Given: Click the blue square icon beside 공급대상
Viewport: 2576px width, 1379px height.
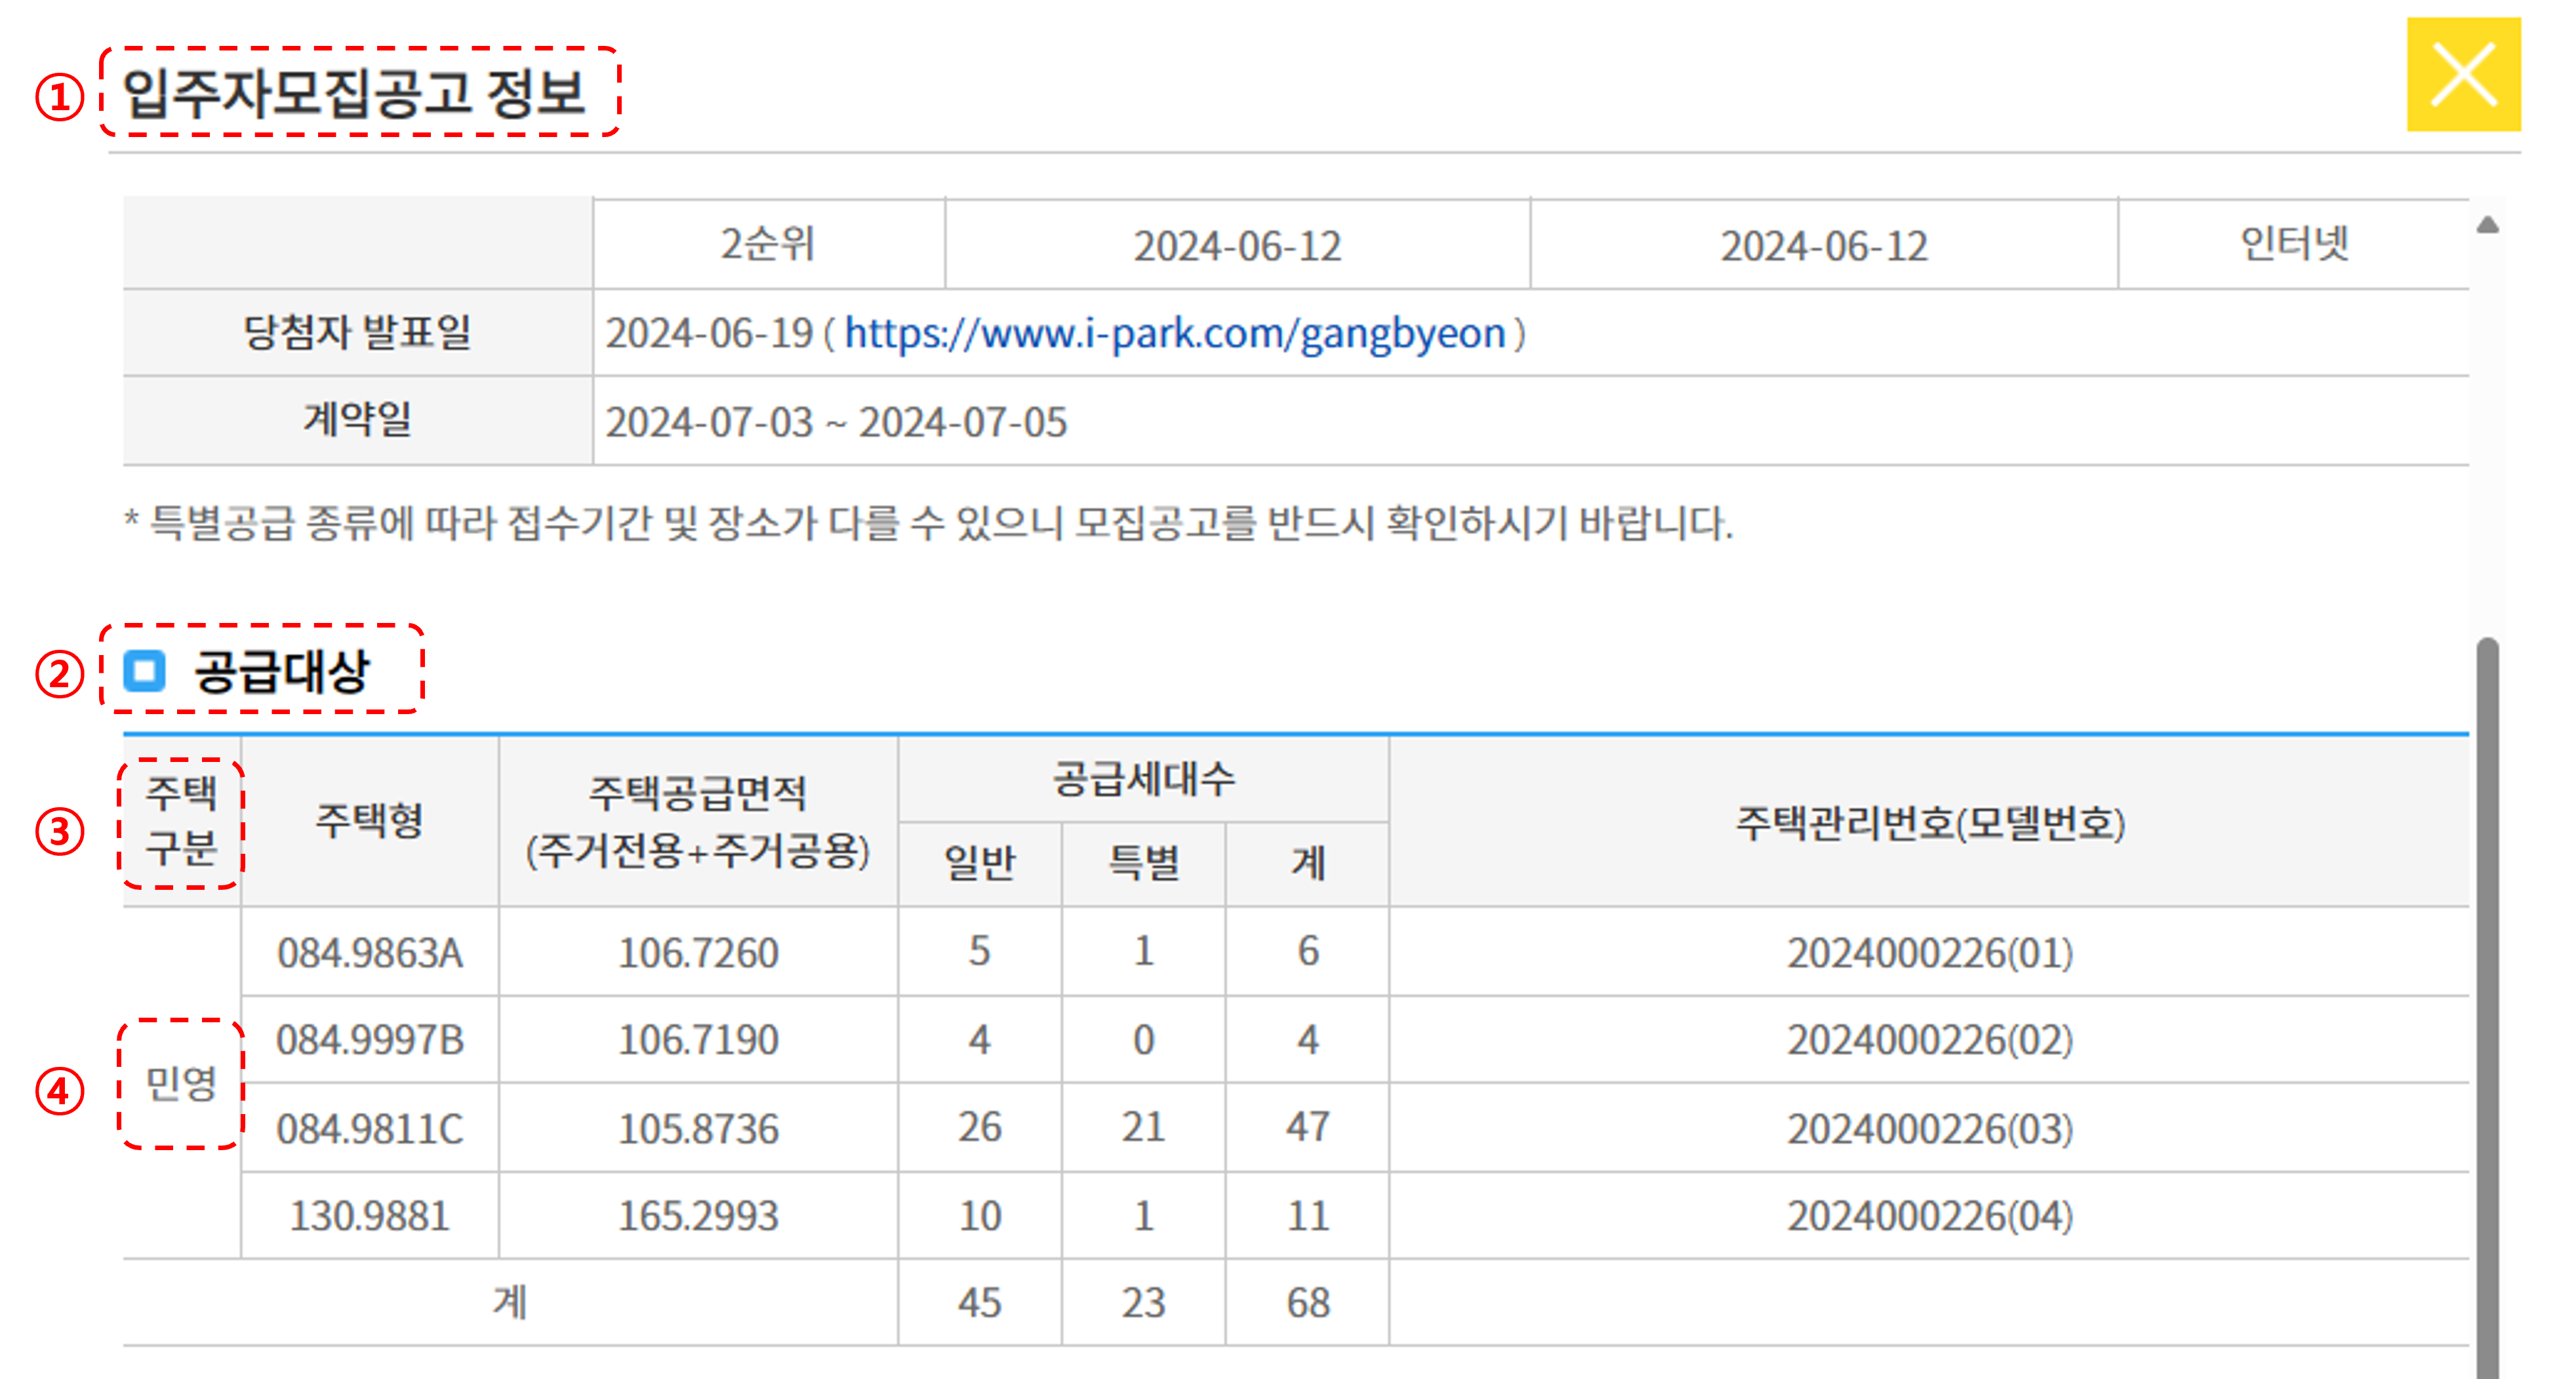Looking at the screenshot, I should point(144,670).
